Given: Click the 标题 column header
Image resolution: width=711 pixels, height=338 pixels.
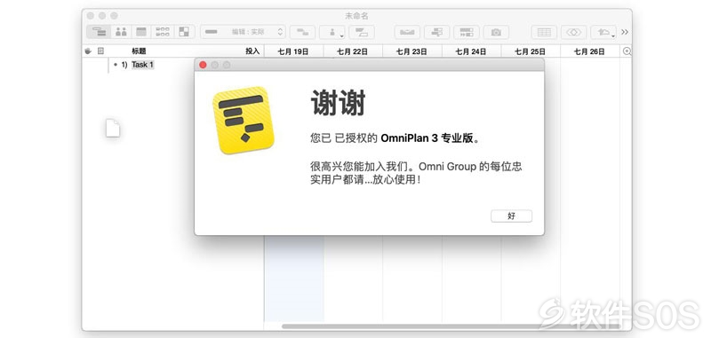Looking at the screenshot, I should [139, 51].
